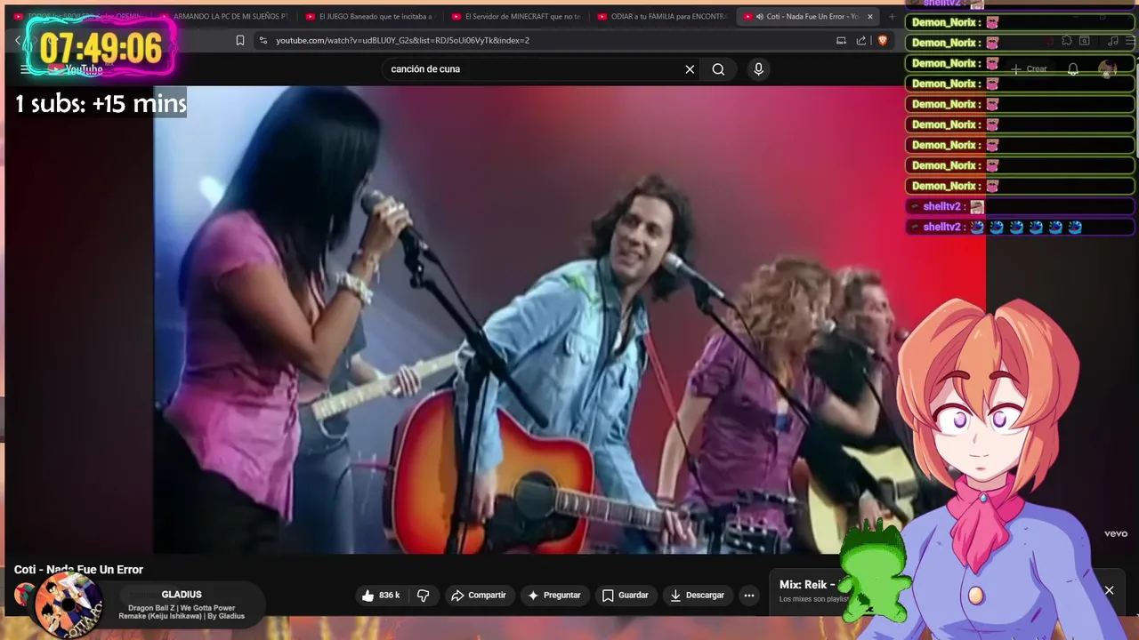This screenshot has height=640, width=1139.
Task: Clear the YouTube search text
Action: [690, 69]
